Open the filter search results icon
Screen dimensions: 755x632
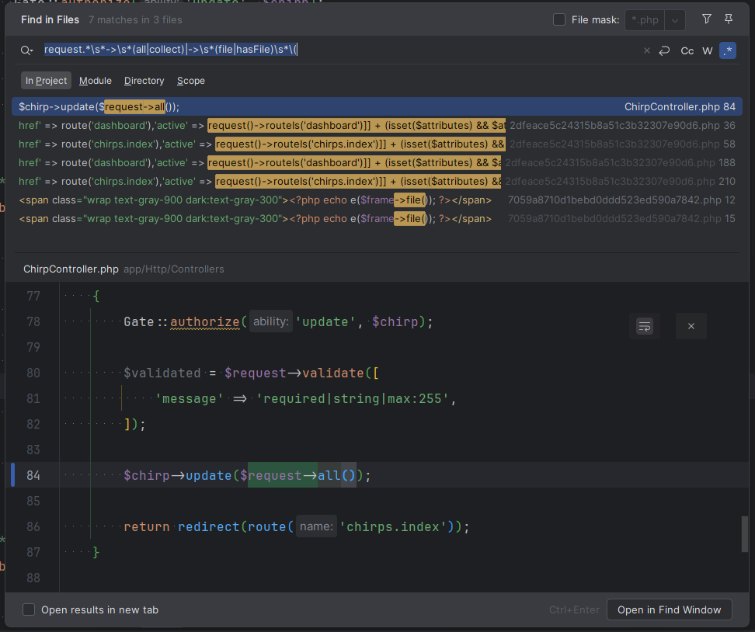click(x=706, y=19)
